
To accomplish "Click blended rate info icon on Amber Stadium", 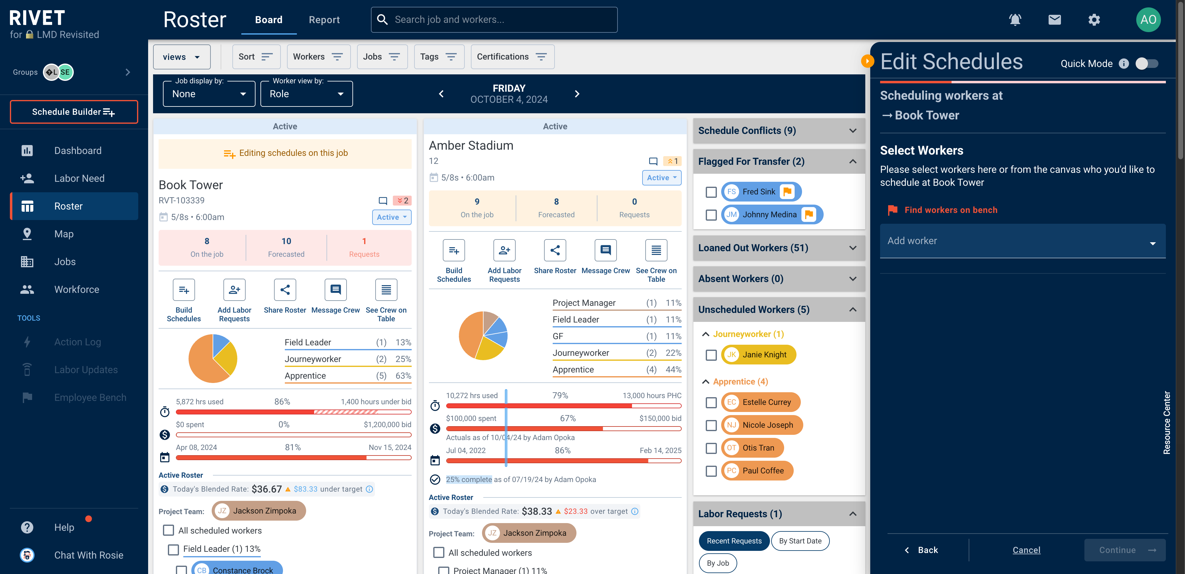I will click(635, 511).
